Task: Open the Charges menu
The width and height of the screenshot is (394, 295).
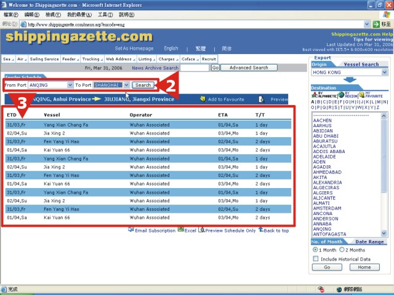Action: (168, 59)
